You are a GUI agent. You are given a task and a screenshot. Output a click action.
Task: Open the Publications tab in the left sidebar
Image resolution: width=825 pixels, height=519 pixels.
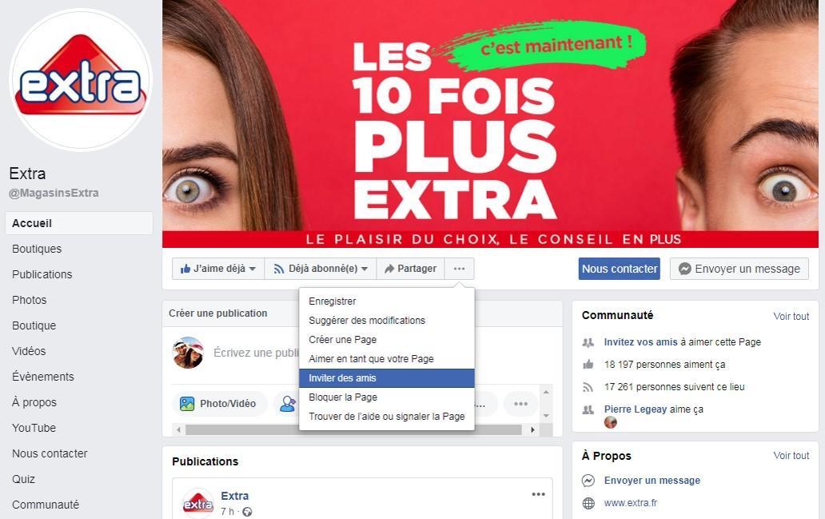click(42, 274)
